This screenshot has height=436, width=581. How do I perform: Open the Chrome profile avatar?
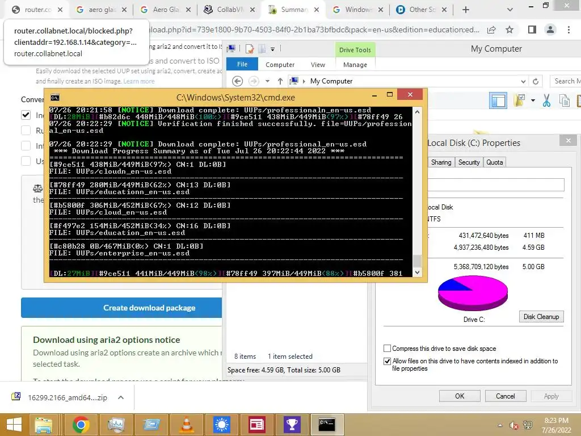click(550, 30)
